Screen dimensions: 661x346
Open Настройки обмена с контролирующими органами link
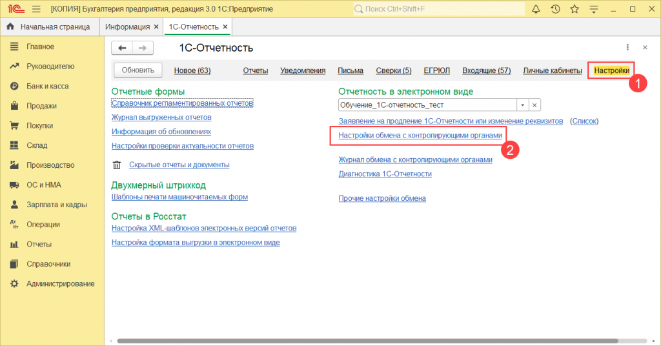click(x=420, y=136)
